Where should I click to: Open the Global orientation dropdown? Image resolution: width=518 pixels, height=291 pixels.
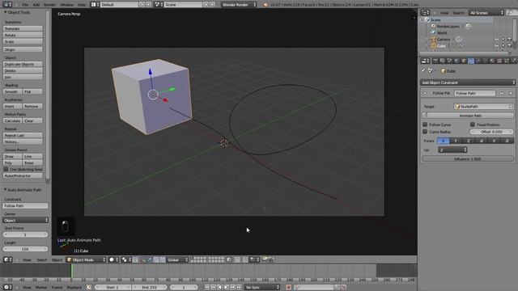click(177, 260)
